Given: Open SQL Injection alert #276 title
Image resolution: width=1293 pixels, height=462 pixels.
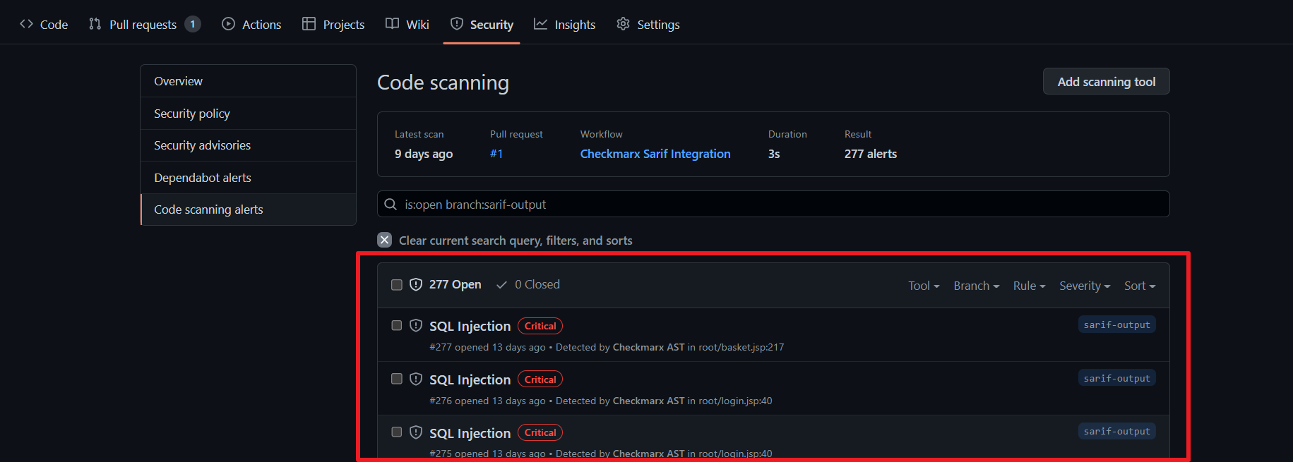Looking at the screenshot, I should click(x=470, y=379).
